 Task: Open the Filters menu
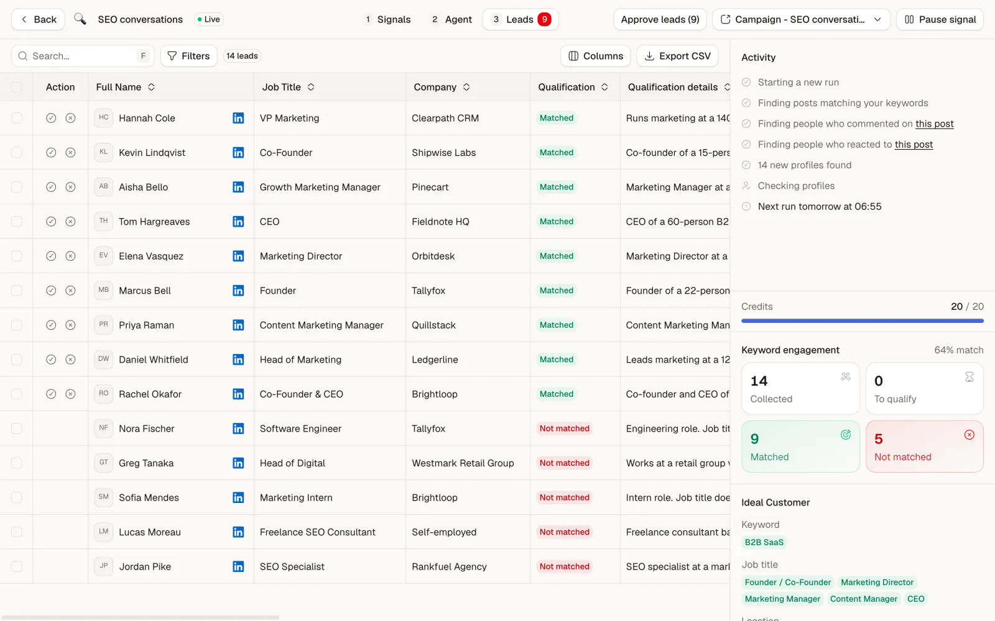click(x=189, y=56)
